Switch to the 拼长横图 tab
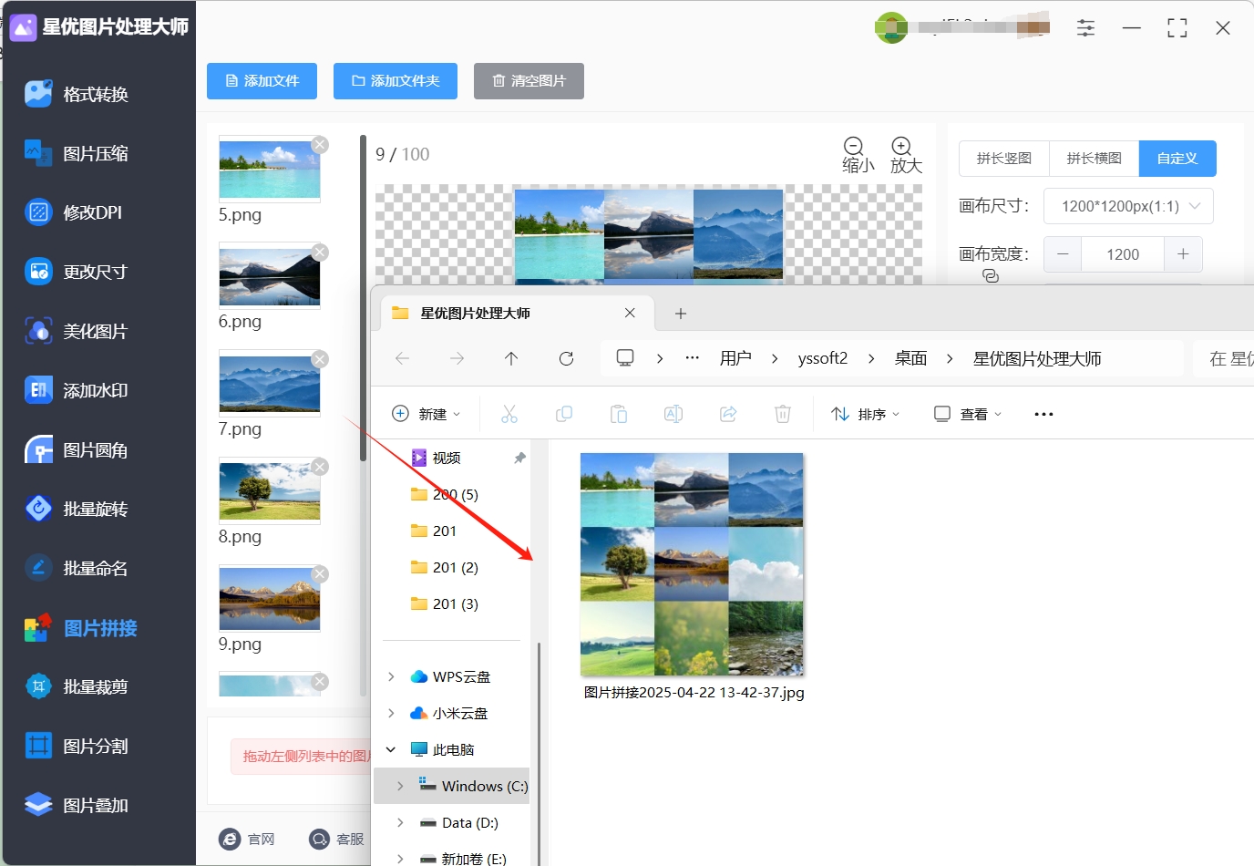Screen dimensions: 1254x866 [1094, 159]
